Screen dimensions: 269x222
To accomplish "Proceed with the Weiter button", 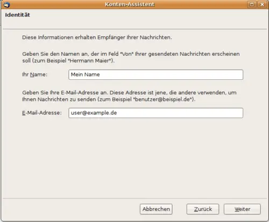I will [242, 209].
